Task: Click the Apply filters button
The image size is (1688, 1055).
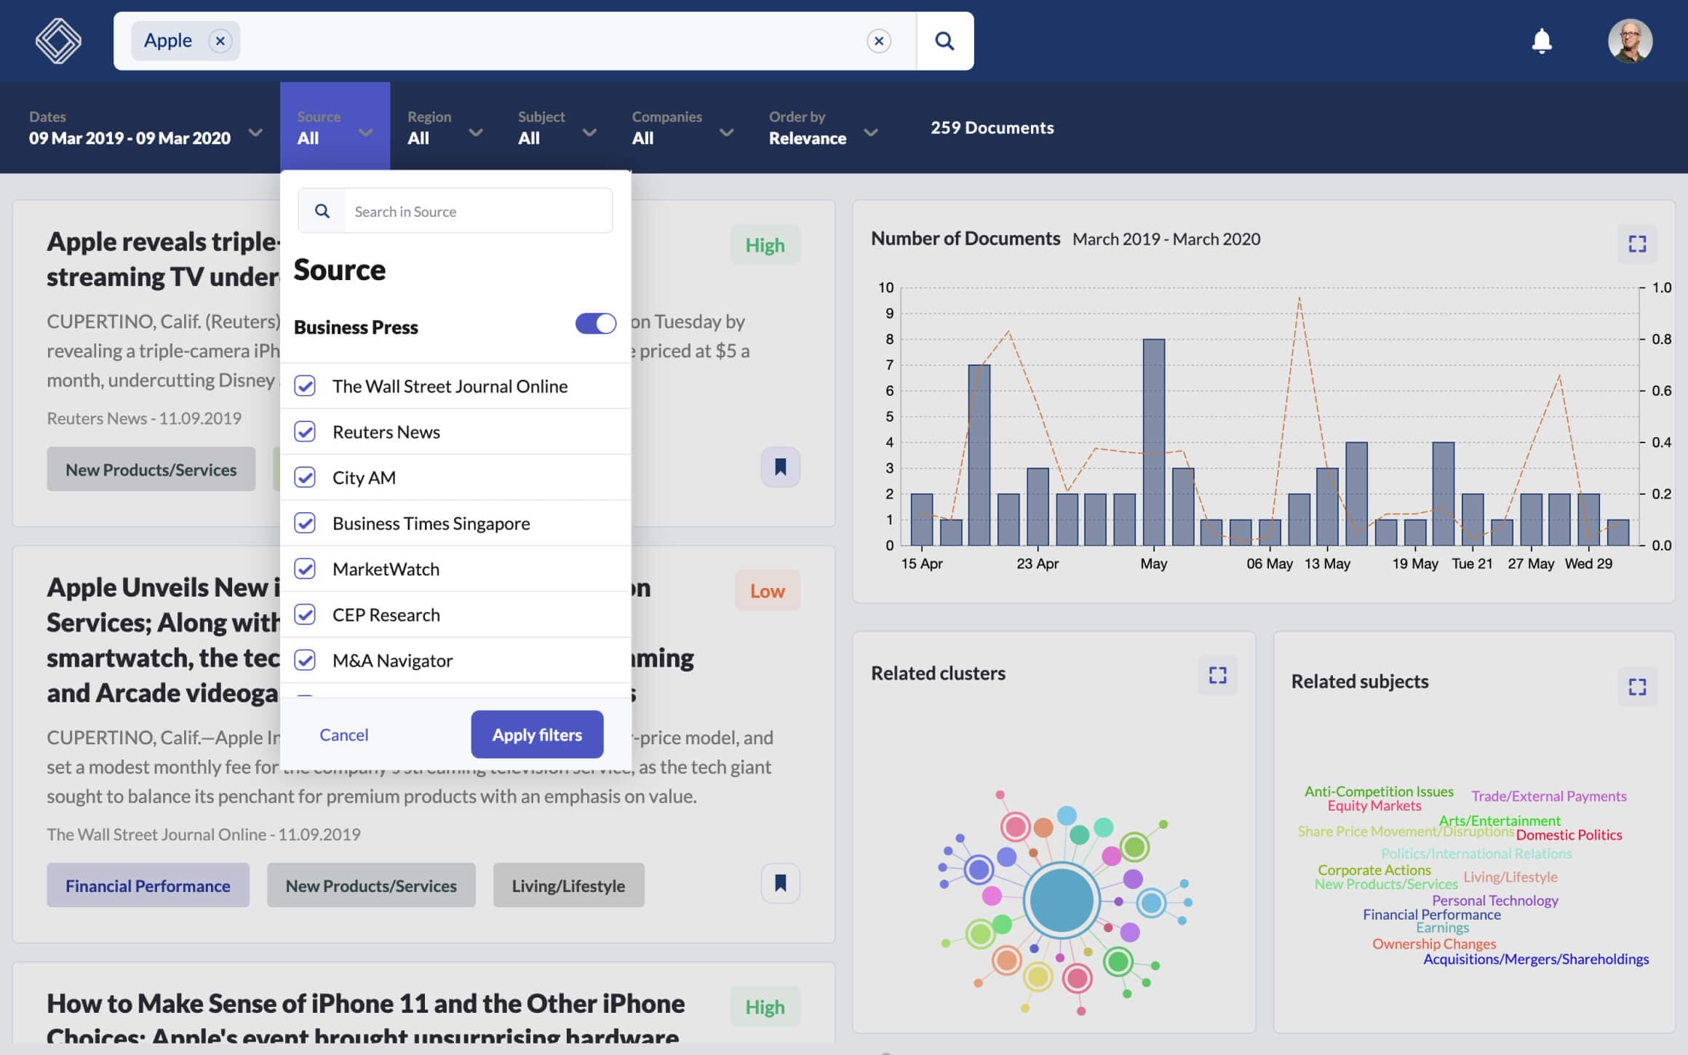Action: point(537,734)
